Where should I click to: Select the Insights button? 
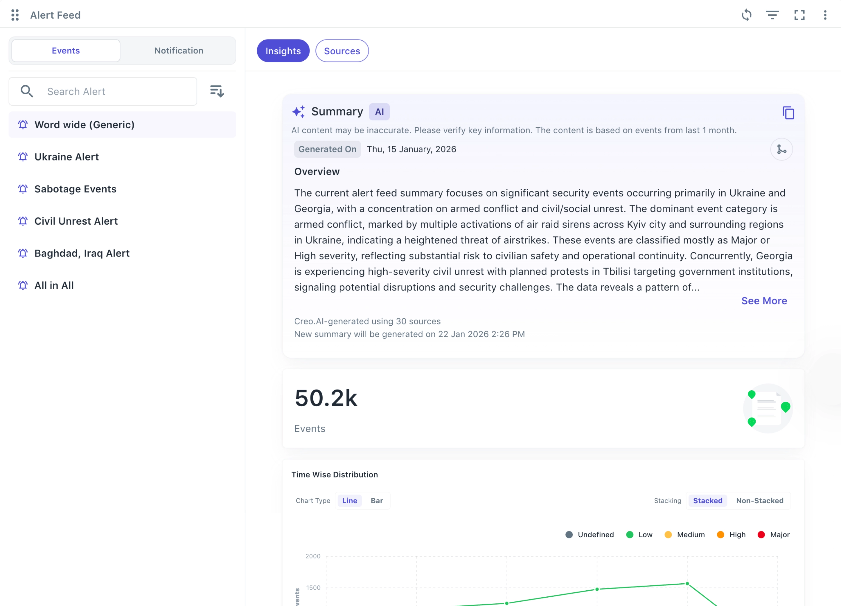pos(283,51)
